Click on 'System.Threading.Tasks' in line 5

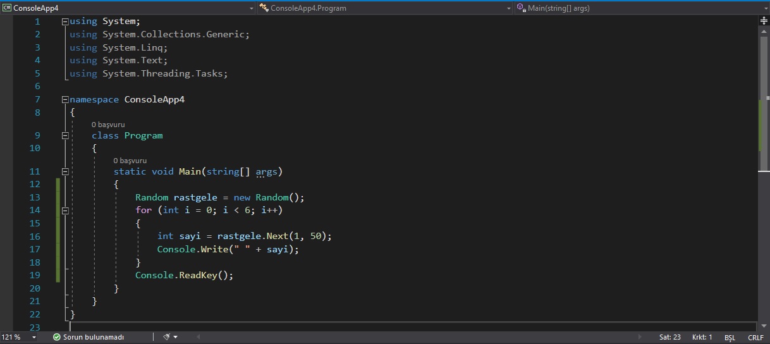[164, 73]
